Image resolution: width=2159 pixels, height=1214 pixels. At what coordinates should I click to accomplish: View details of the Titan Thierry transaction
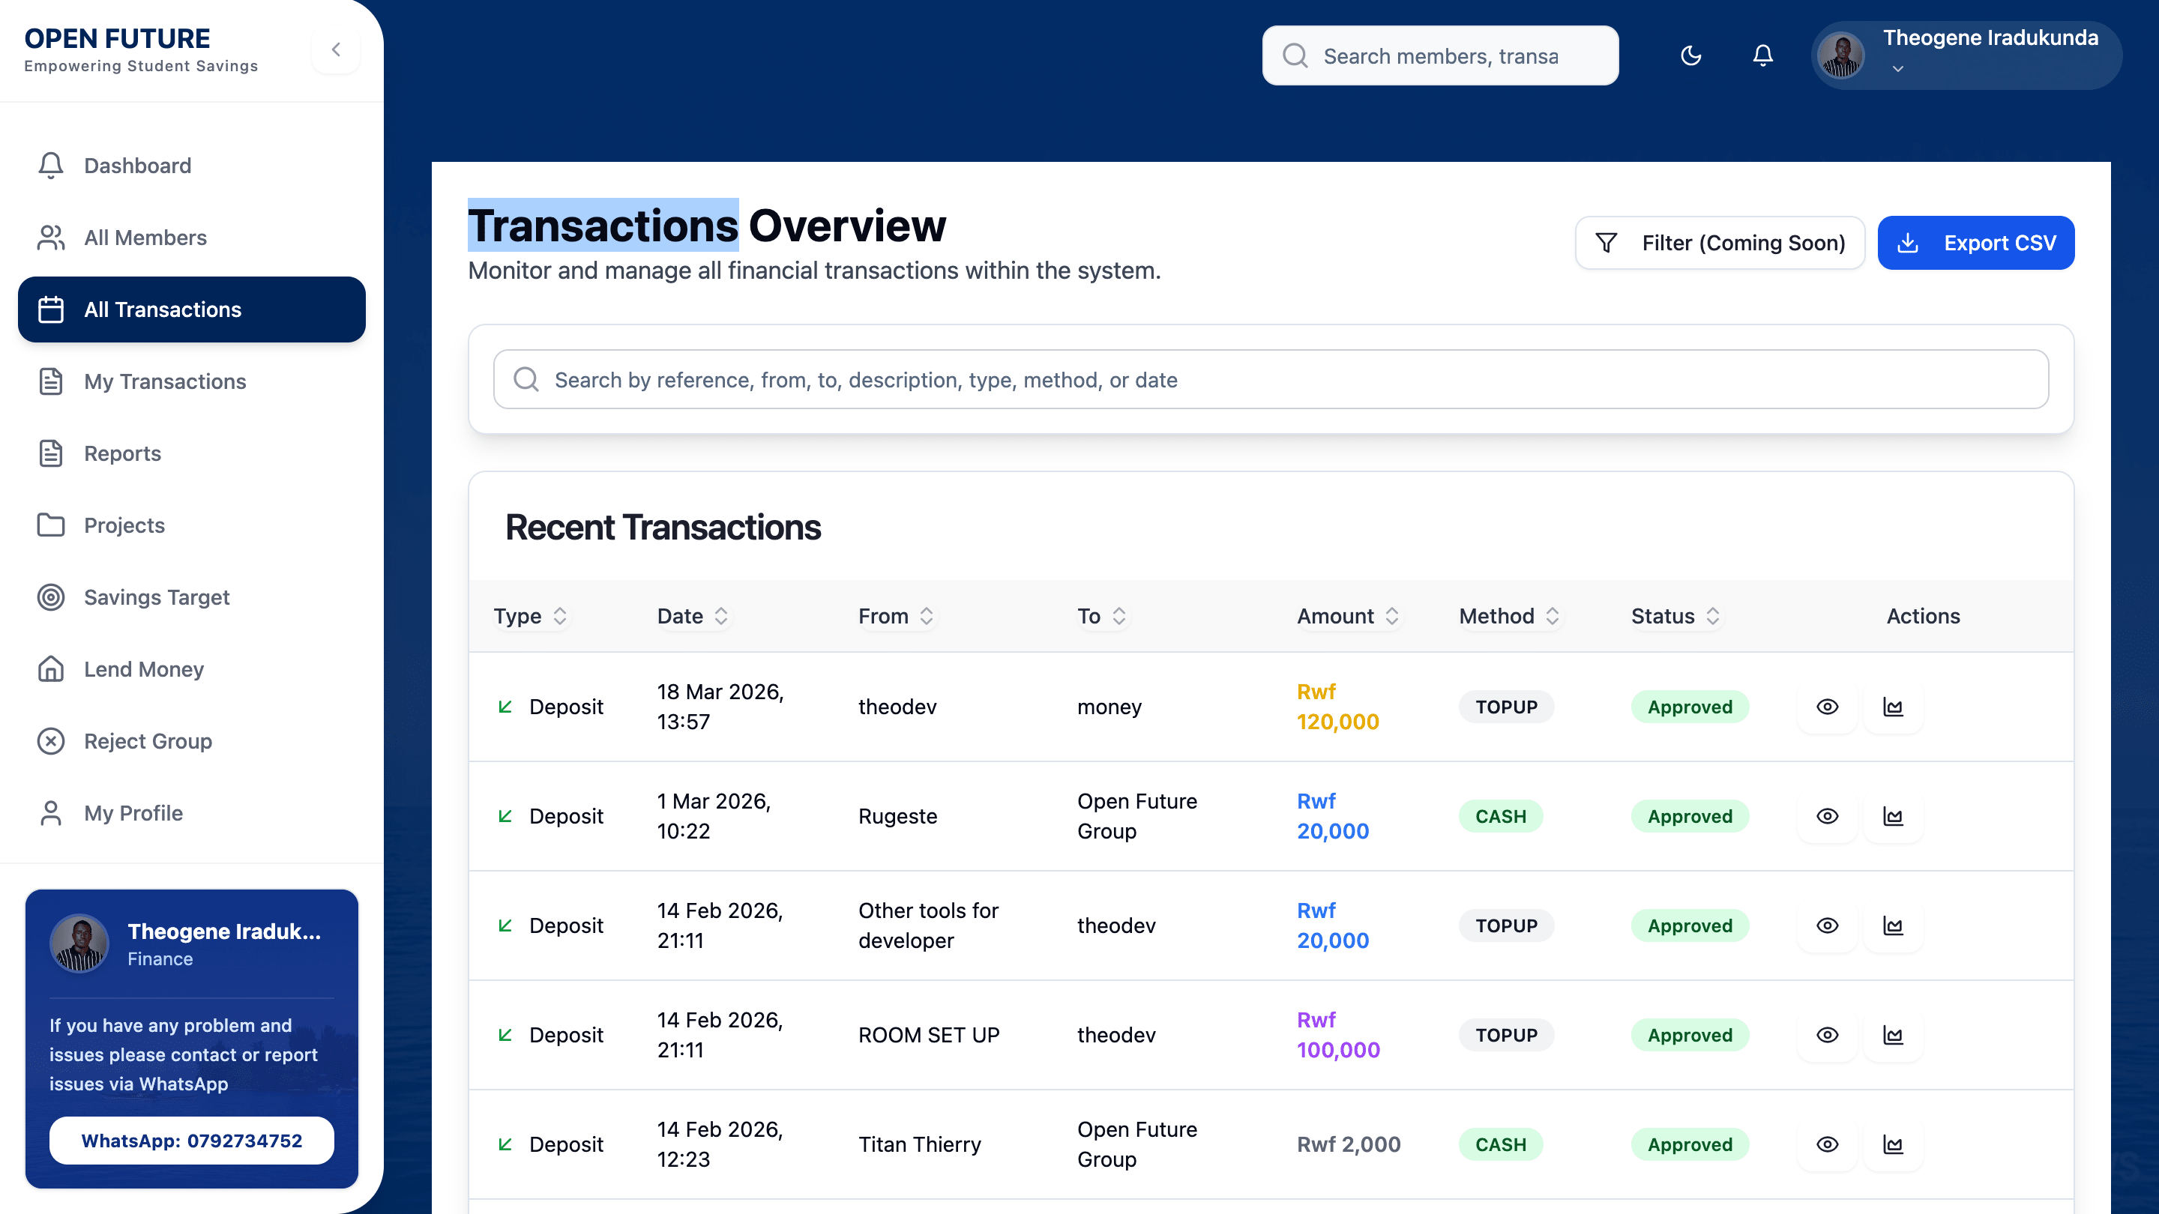click(x=1828, y=1144)
